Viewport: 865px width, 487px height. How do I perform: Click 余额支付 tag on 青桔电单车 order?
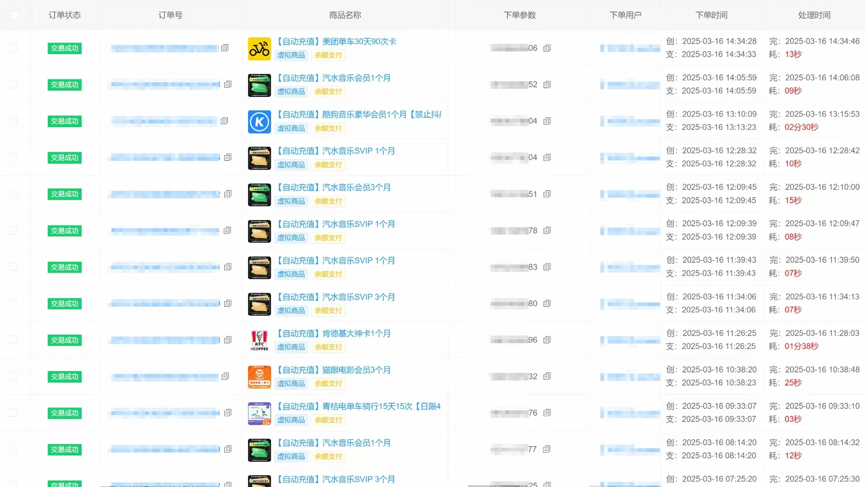pos(328,420)
